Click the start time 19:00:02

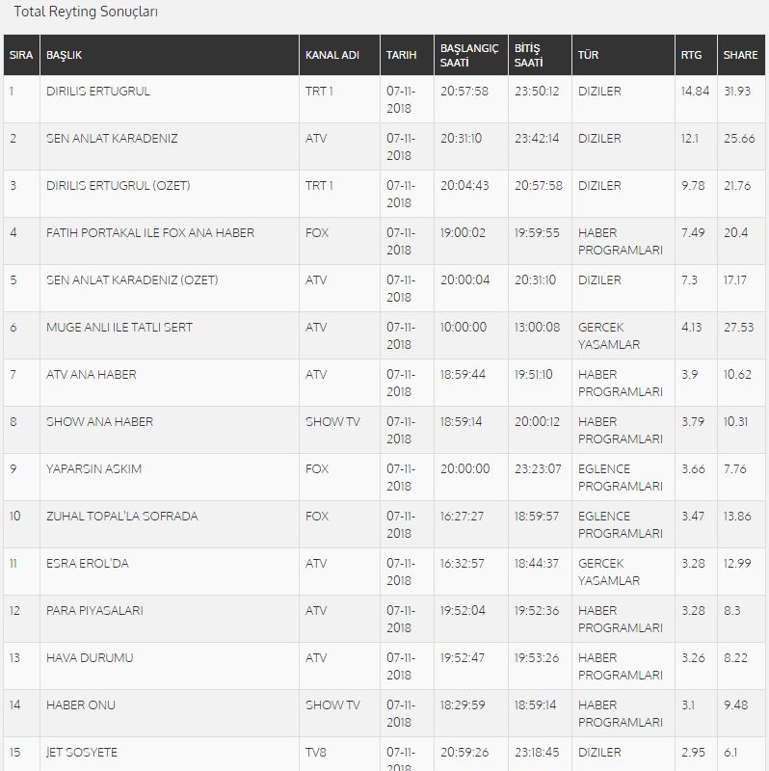463,233
